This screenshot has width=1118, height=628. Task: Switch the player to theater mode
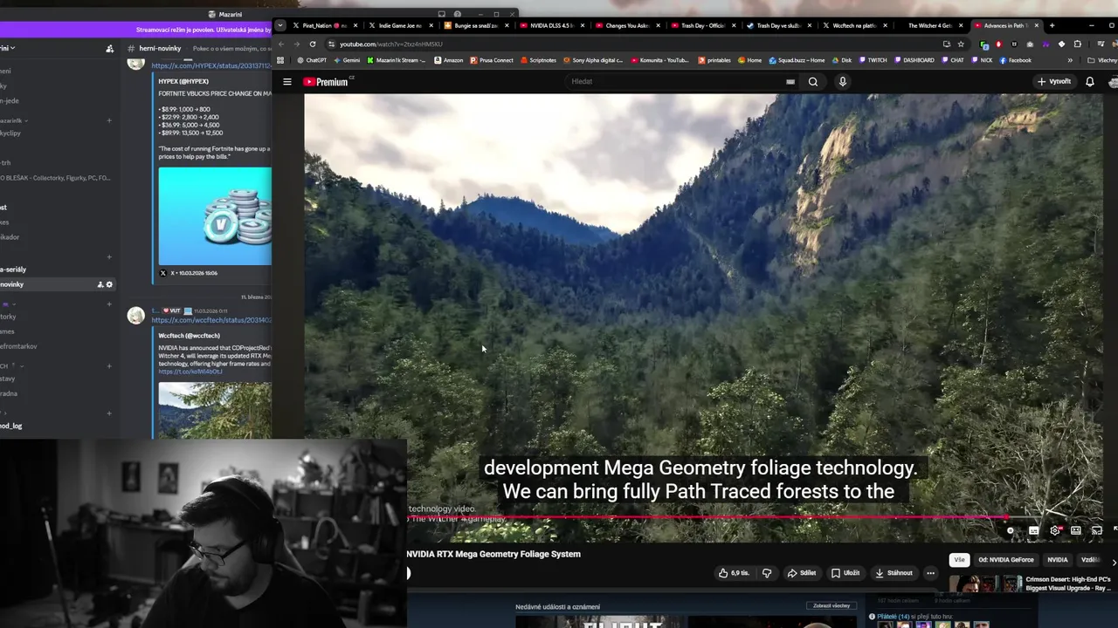pos(1076,530)
